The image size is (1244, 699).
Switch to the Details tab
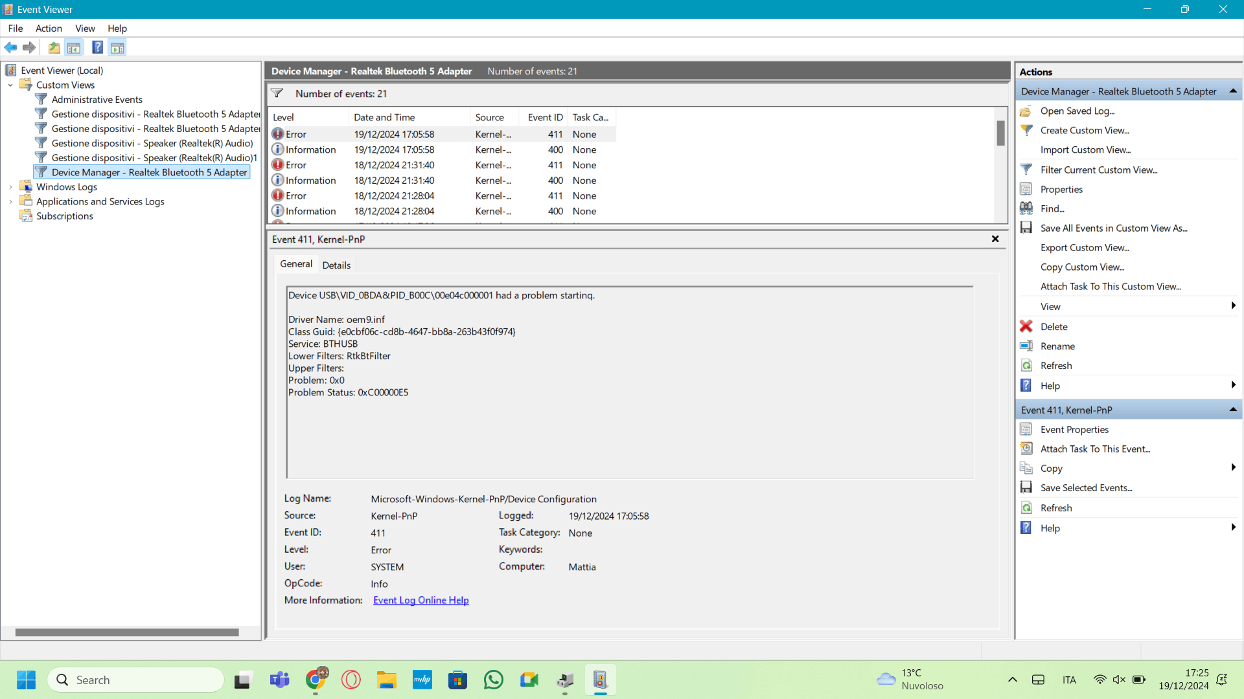tap(336, 265)
